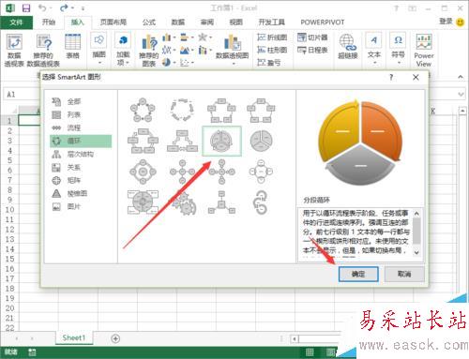Collapse the ribbon with the chevron
469x359 pixels.
tap(461, 77)
